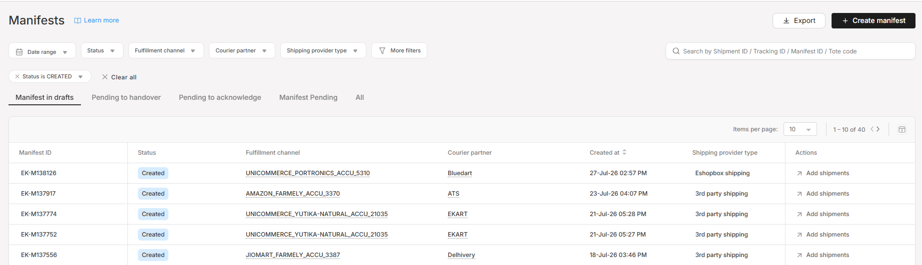Click the 27-Jul-26 02:57 PM timestamp
The width and height of the screenshot is (922, 265).
pos(618,173)
